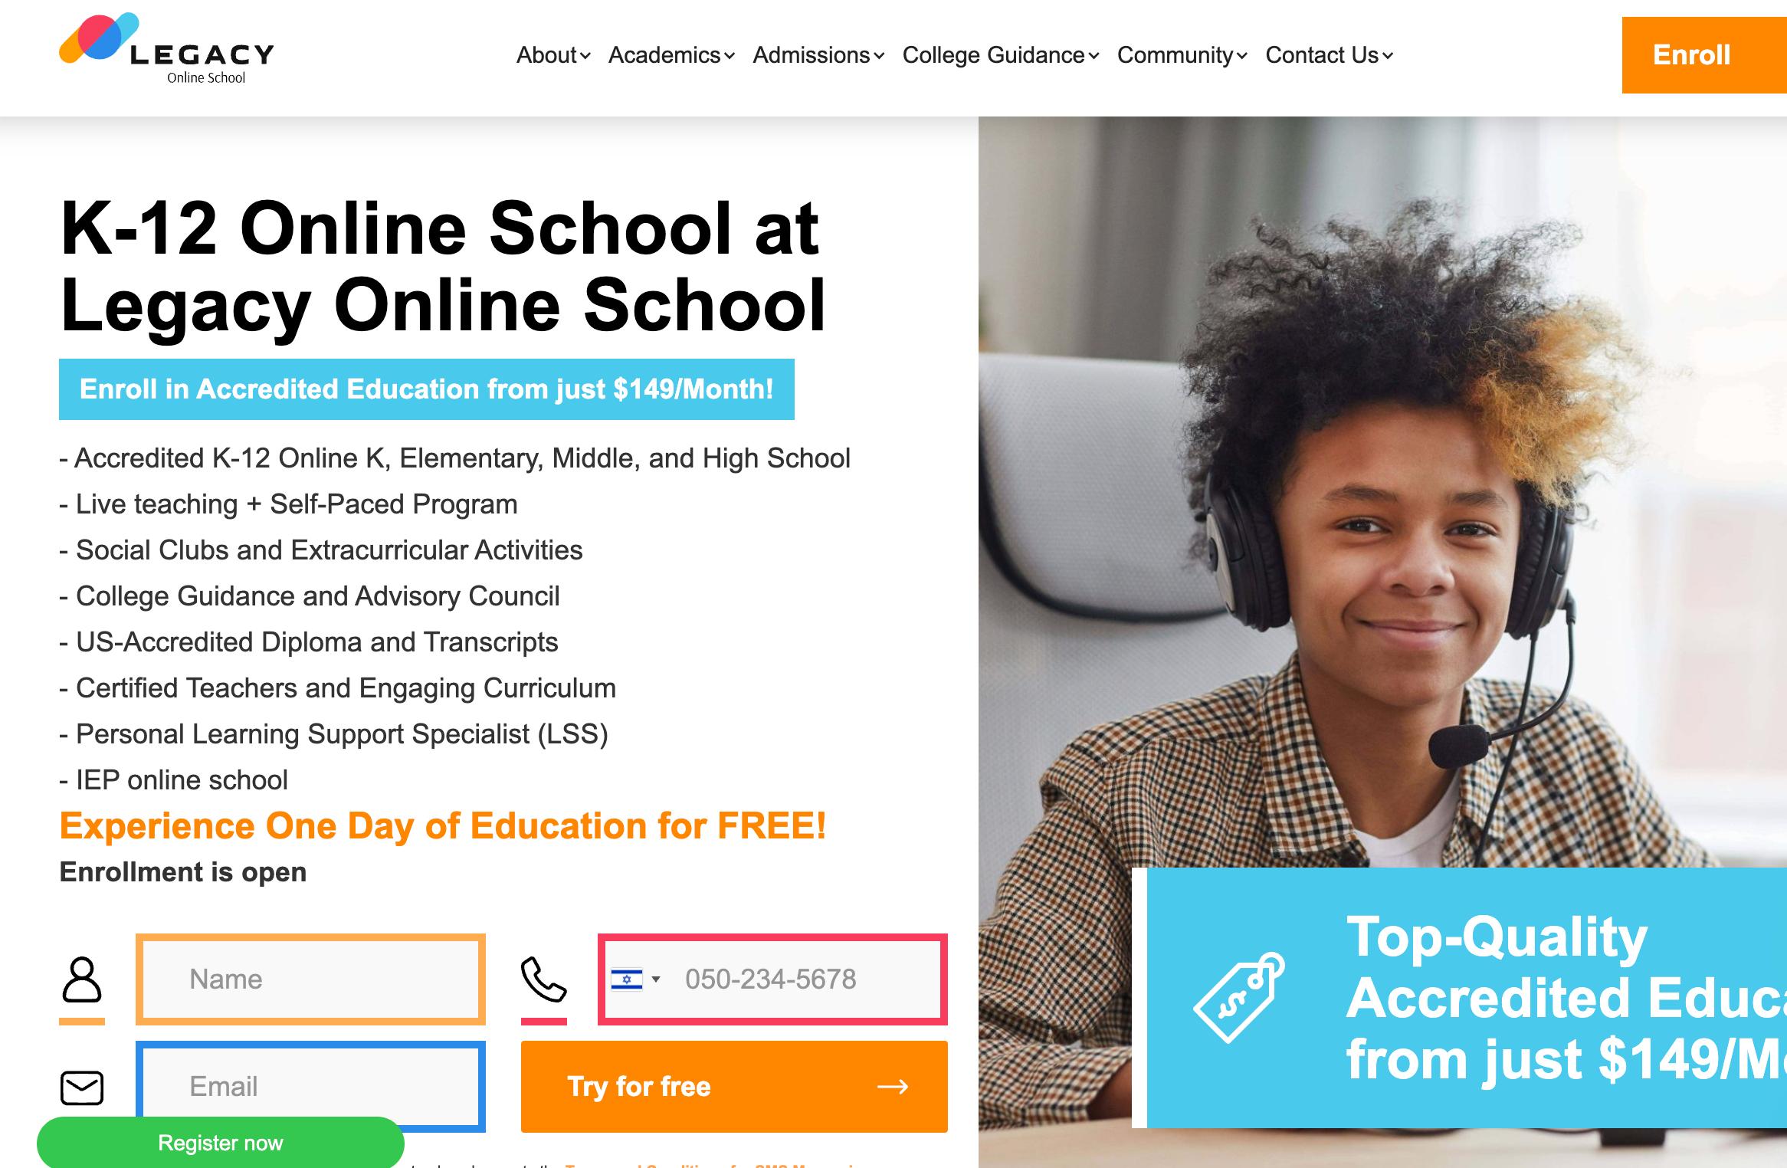Click the arrow on Try for free
1787x1168 pixels.
892,1087
